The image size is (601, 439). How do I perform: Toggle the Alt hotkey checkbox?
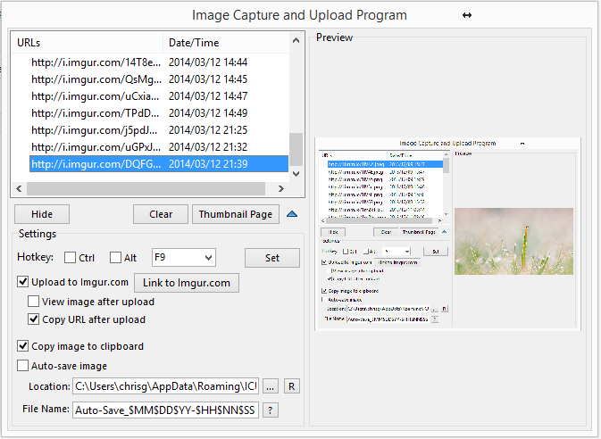click(115, 258)
